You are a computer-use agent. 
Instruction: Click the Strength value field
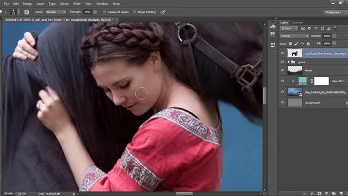(88, 12)
